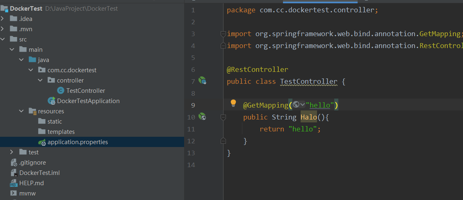Click the TestController class name in code
Screen dimensions: 463x200
pos(308,81)
